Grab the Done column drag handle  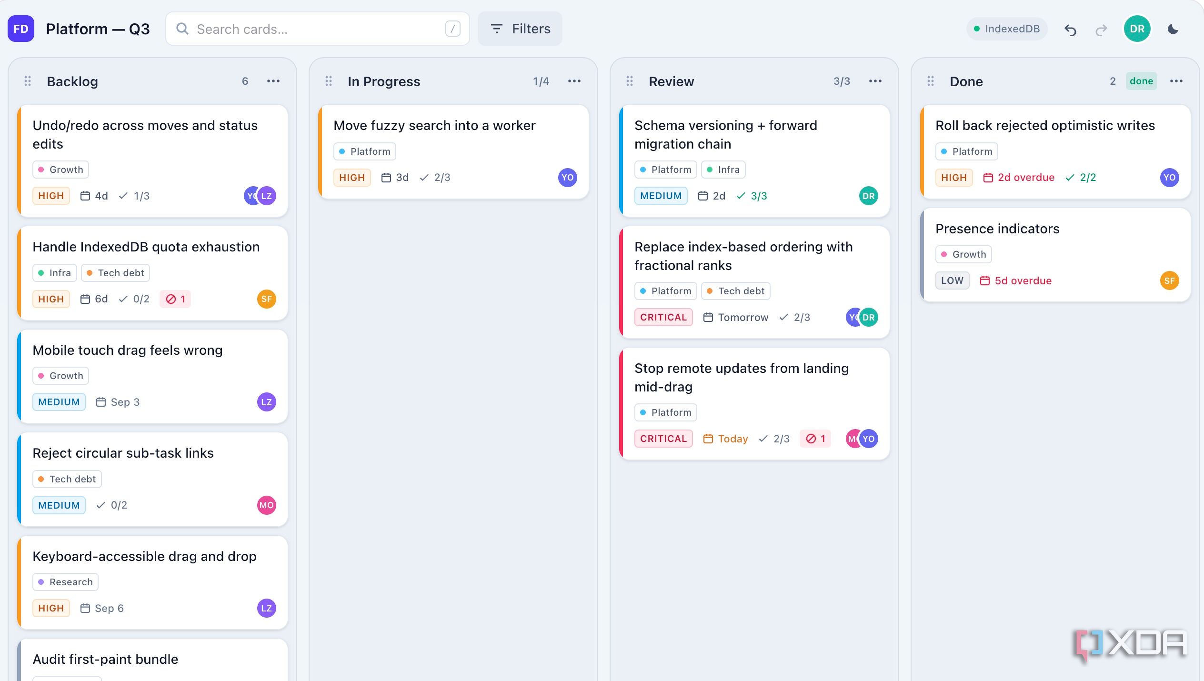(x=931, y=81)
